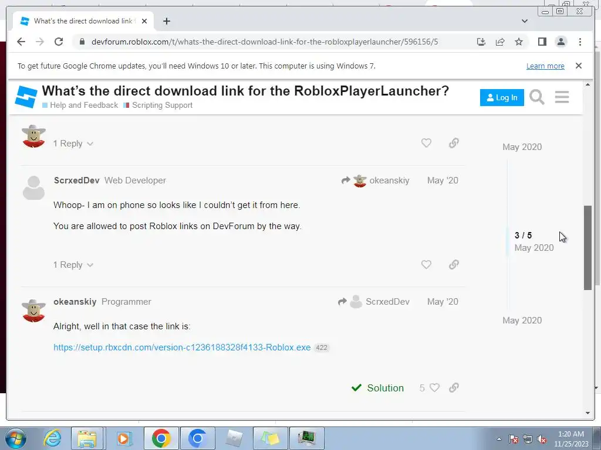
Task: Open the setup.rbxcdn.com Roblox.exe download link
Action: 182,347
